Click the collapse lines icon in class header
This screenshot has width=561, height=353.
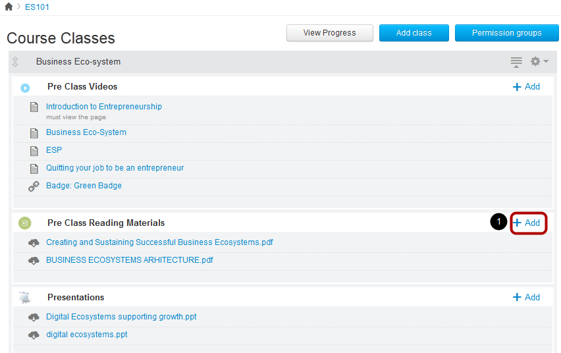click(x=516, y=62)
